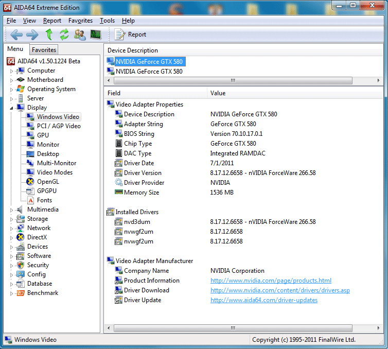
Task: Expand the Network tree node
Action: (11, 229)
